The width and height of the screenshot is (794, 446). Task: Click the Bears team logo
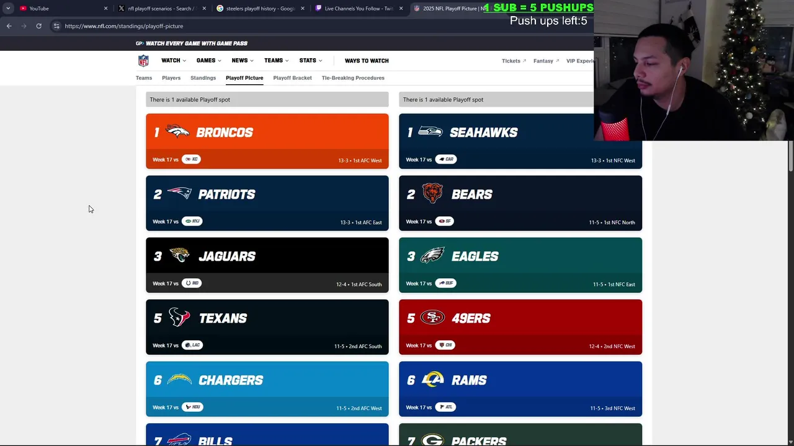pyautogui.click(x=432, y=193)
